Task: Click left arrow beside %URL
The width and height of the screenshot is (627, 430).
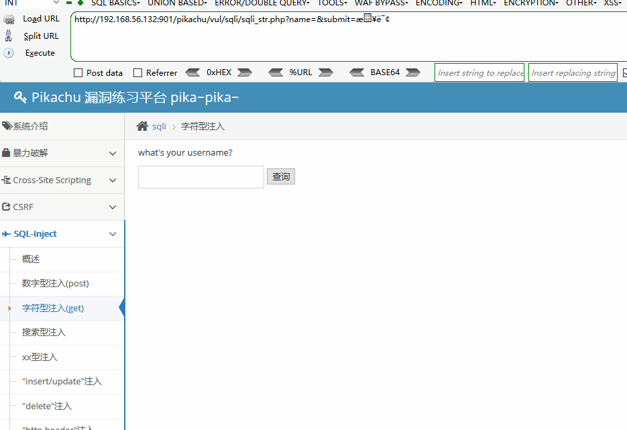Action: click(276, 72)
